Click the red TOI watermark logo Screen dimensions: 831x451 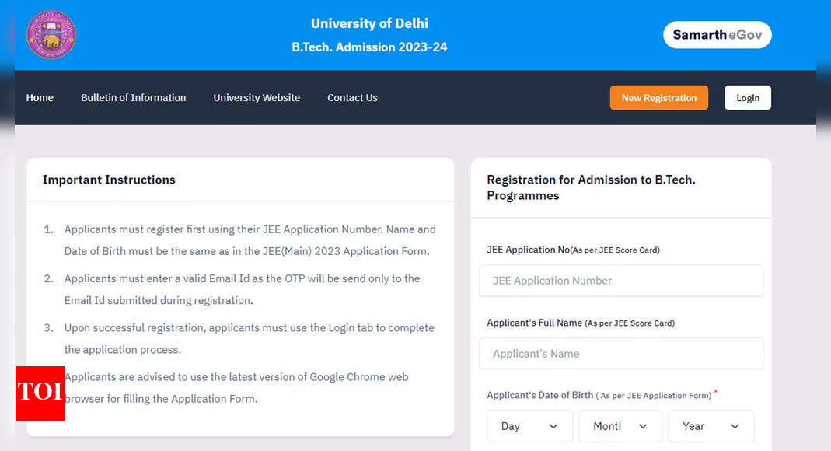(40, 393)
